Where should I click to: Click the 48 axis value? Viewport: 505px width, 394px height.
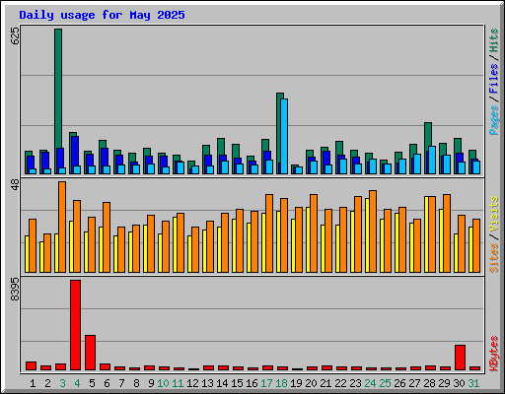pos(15,184)
